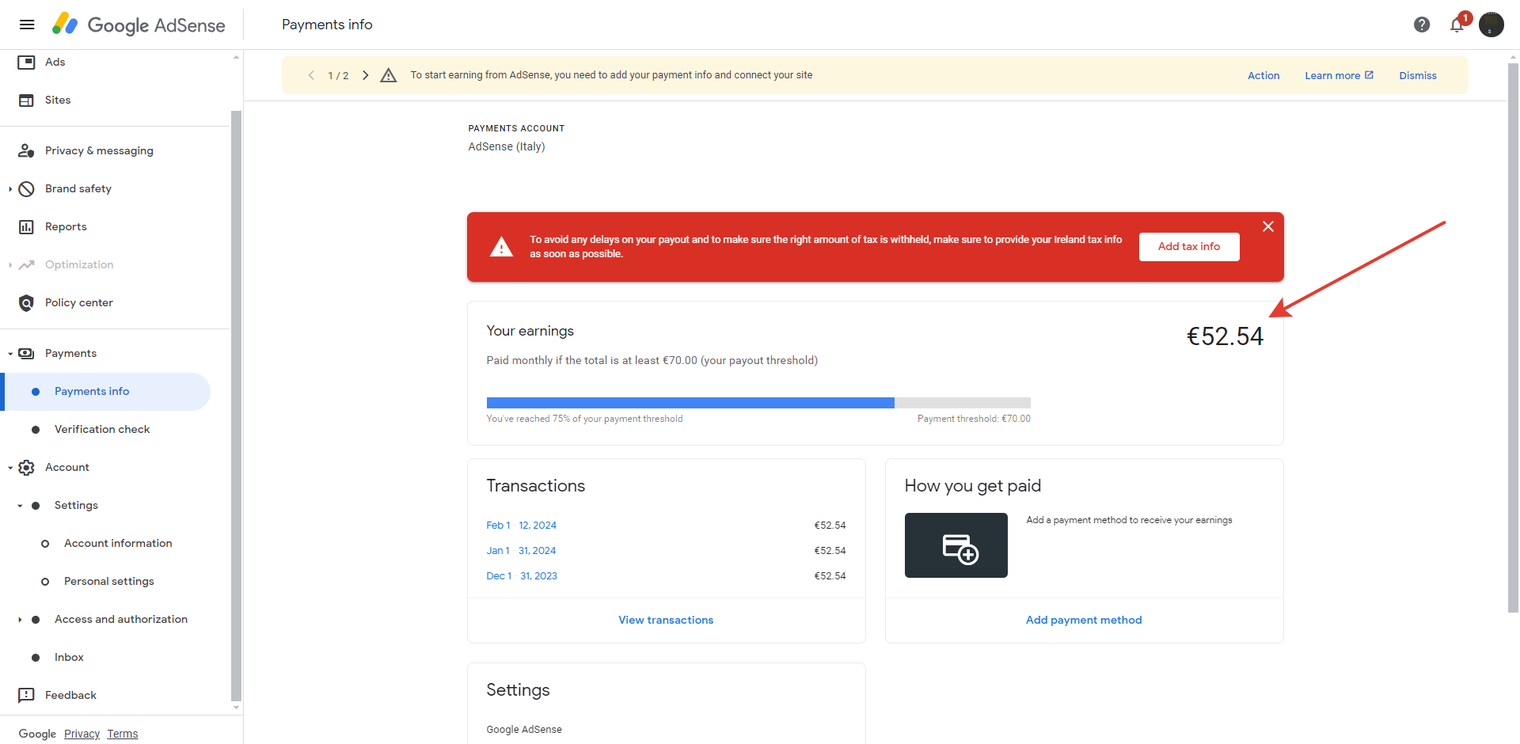This screenshot has height=744, width=1520.
Task: Expand the Brand safety menu
Action: click(x=10, y=188)
